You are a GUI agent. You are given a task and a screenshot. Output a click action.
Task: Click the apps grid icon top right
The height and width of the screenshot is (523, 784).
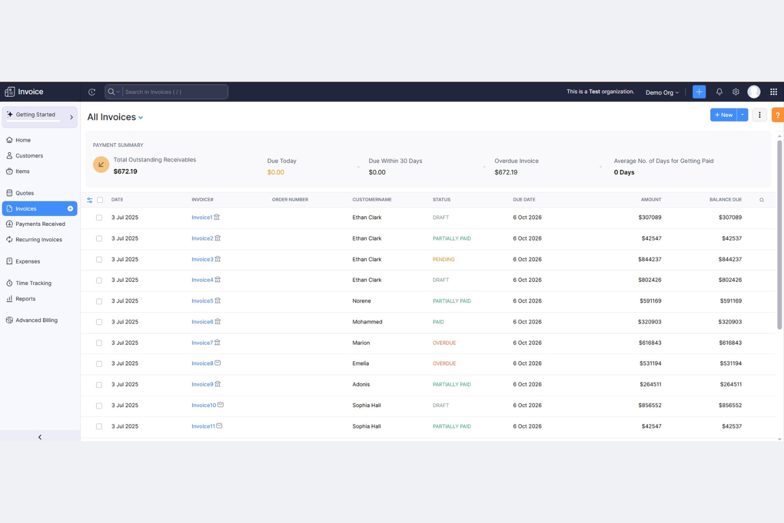pyautogui.click(x=773, y=92)
